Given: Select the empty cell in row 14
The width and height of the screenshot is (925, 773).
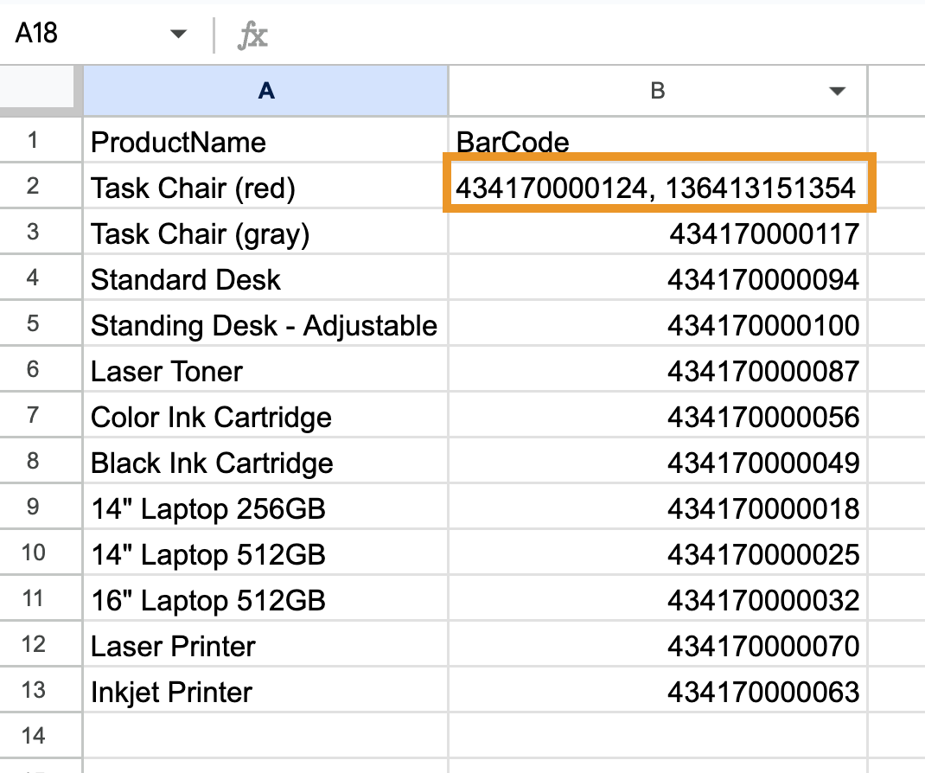Looking at the screenshot, I should click(x=264, y=734).
